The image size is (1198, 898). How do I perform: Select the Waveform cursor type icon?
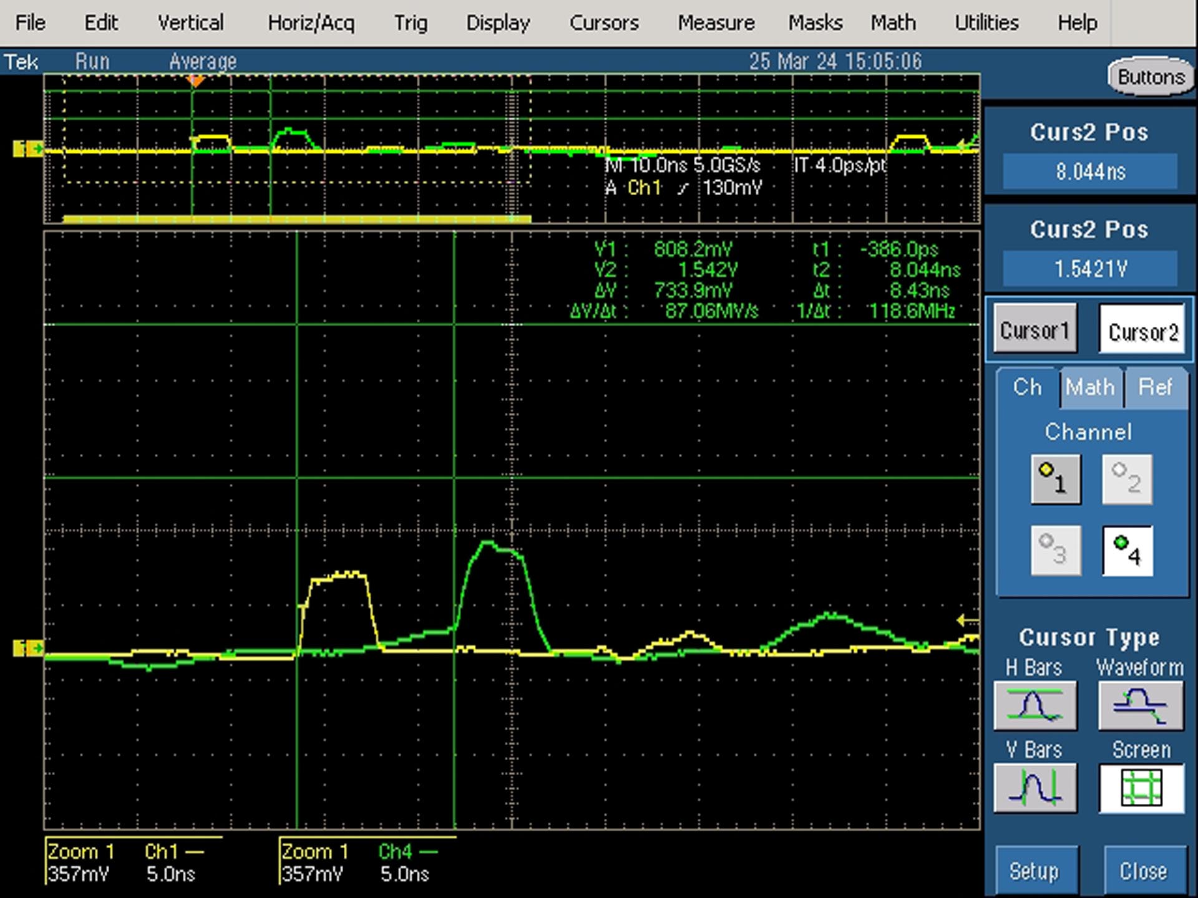click(x=1141, y=706)
